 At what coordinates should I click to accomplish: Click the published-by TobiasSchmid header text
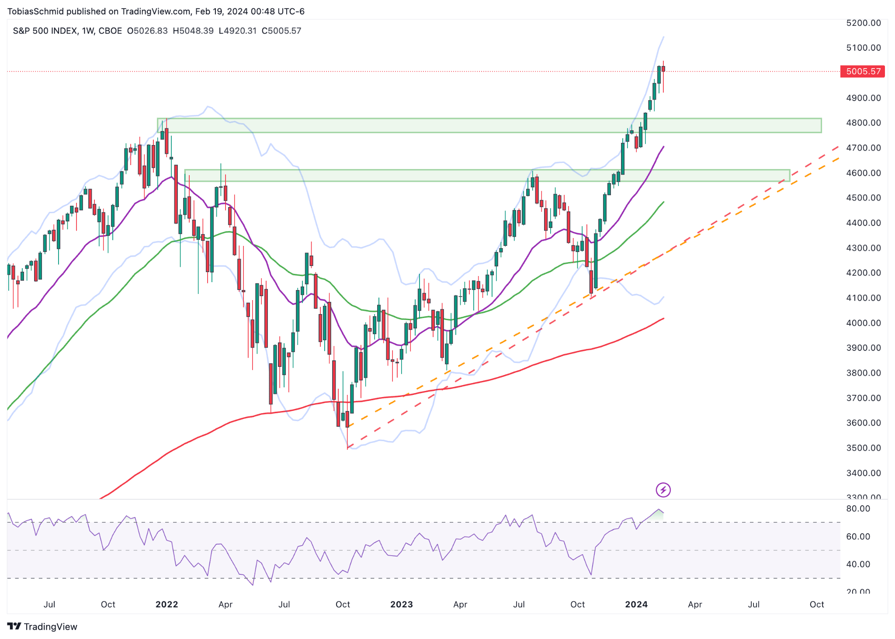point(156,11)
